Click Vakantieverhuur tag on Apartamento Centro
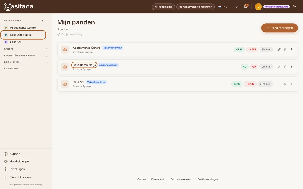The height and width of the screenshot is (189, 303). point(113,48)
